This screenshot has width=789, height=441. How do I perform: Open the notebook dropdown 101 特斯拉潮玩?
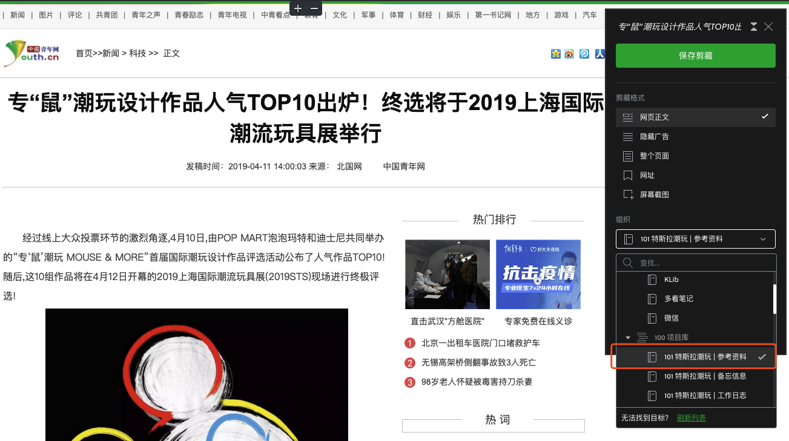696,239
